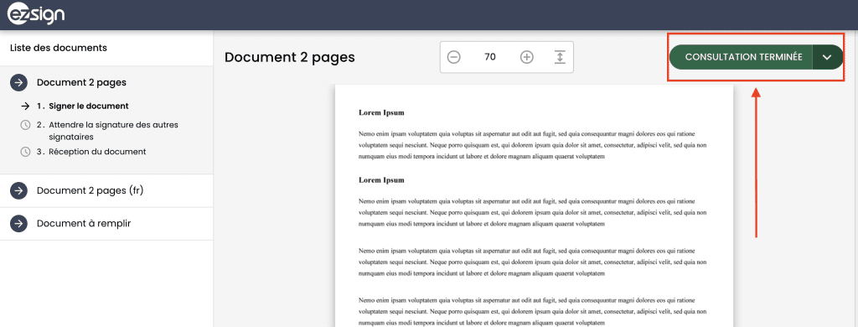The image size is (858, 327).
Task: Expand the Document à remplir entry
Action: (x=106, y=224)
